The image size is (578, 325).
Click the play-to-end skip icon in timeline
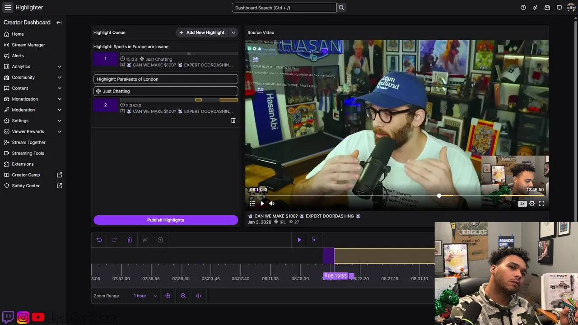(315, 240)
